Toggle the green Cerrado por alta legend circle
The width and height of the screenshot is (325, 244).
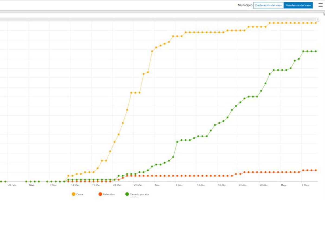(127, 194)
